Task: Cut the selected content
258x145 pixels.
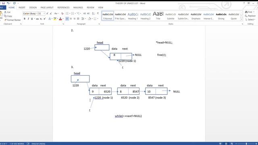Action: [x=7, y=12]
